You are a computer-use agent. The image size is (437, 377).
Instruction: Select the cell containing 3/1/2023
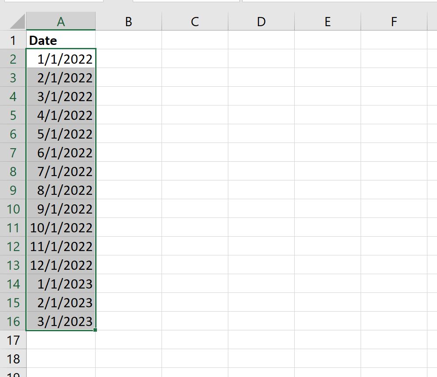point(61,321)
